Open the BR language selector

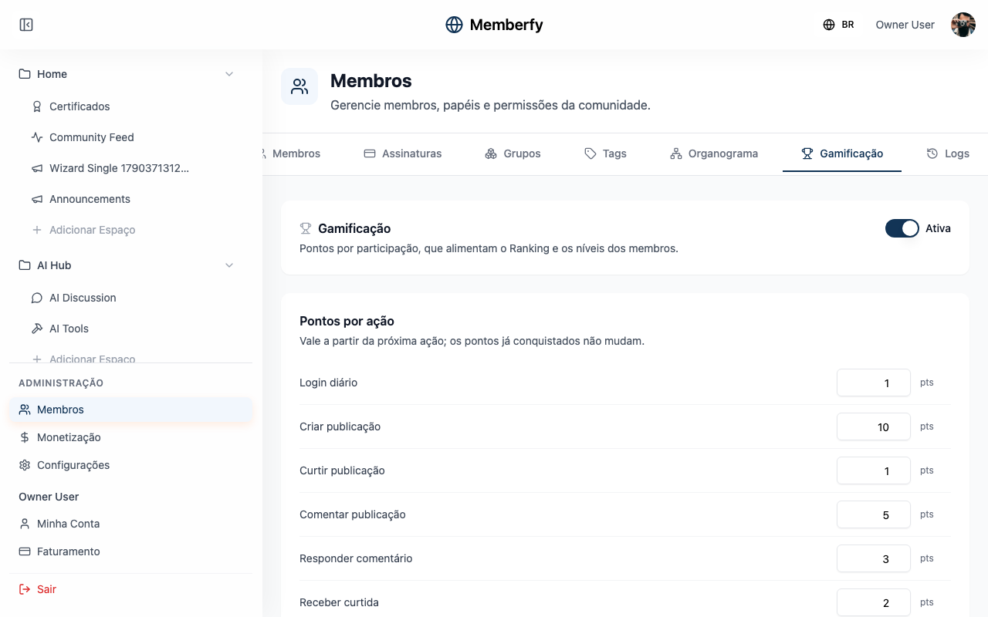pyautogui.click(x=838, y=25)
